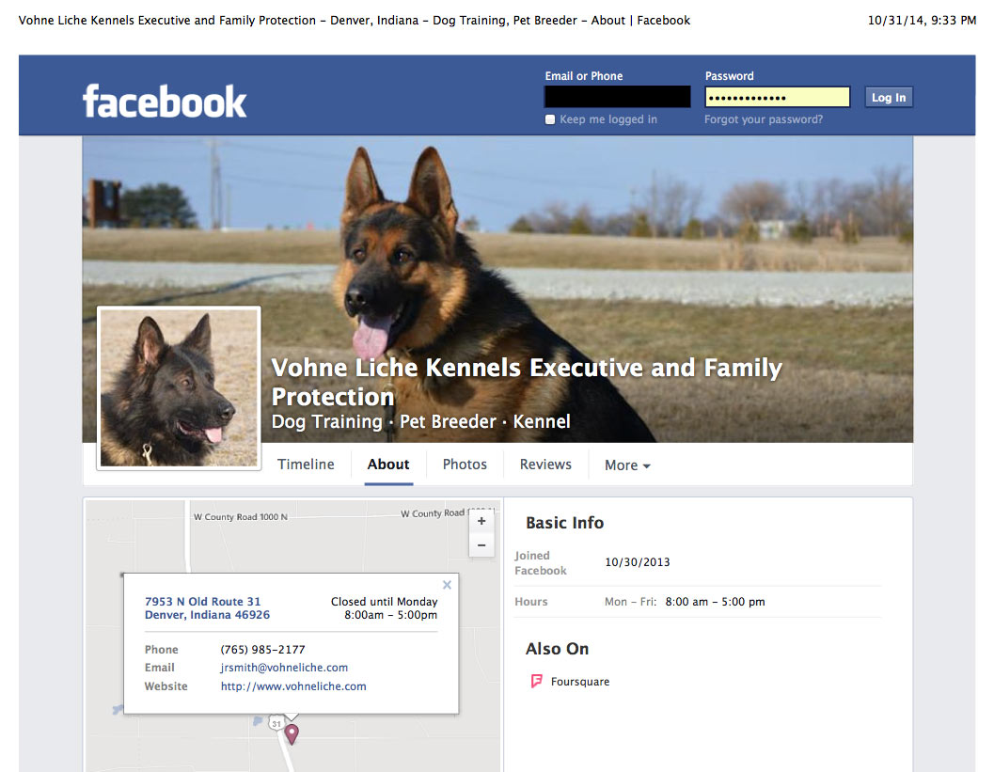994x772 pixels.
Task: Zoom out the map with minus icon
Action: click(x=481, y=545)
